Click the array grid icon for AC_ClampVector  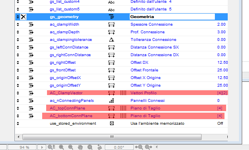(x=123, y=93)
